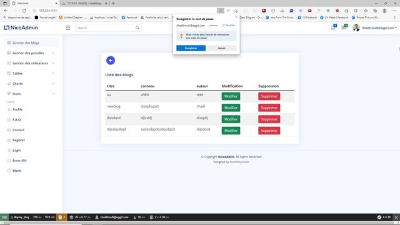
Task: Close the save password popup
Action: click(236, 17)
